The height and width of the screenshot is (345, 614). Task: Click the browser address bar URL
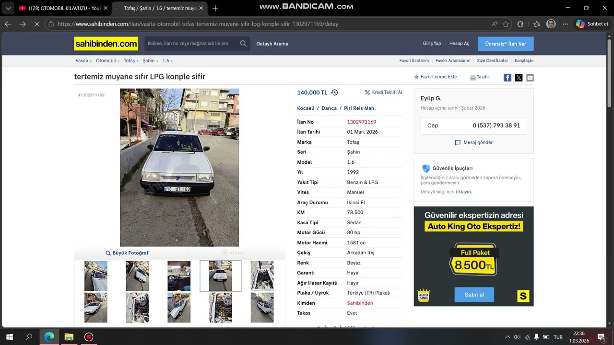(197, 24)
